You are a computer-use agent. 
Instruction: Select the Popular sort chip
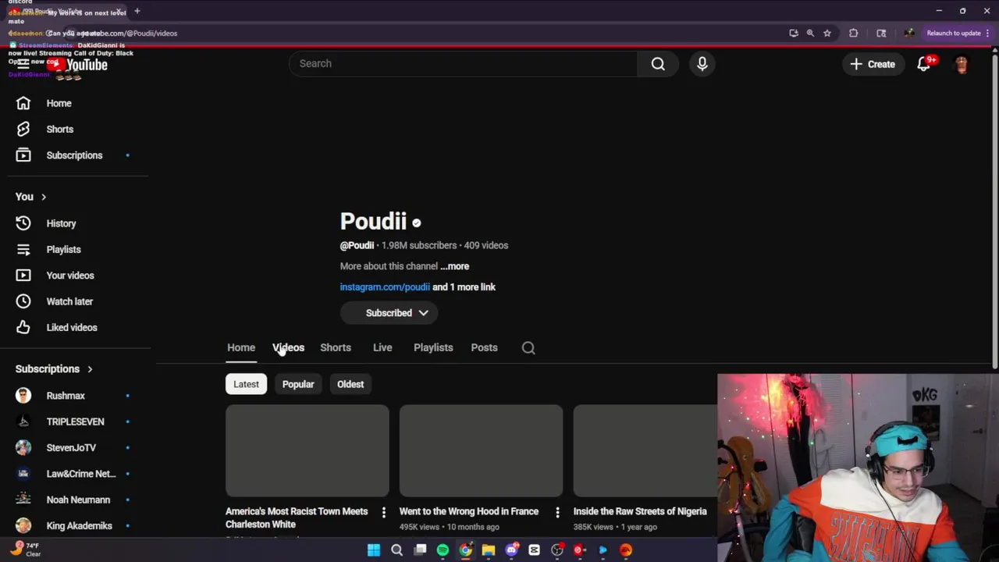(x=298, y=384)
